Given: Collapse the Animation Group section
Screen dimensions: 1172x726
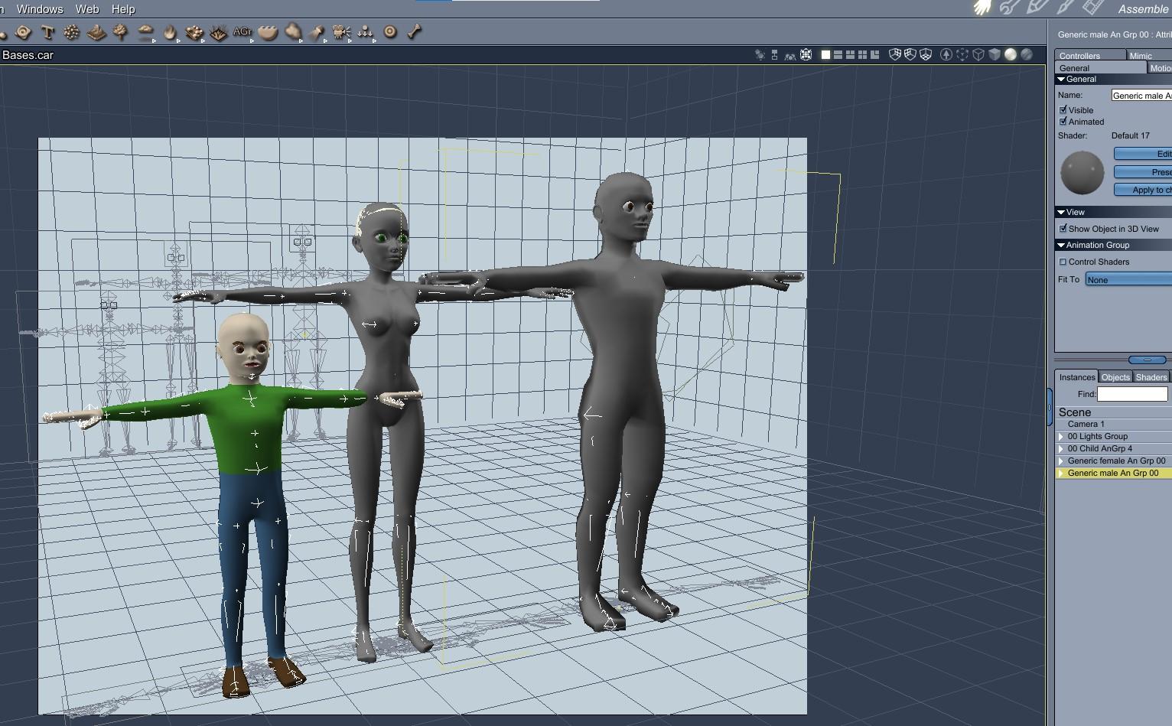Looking at the screenshot, I should click(1061, 245).
